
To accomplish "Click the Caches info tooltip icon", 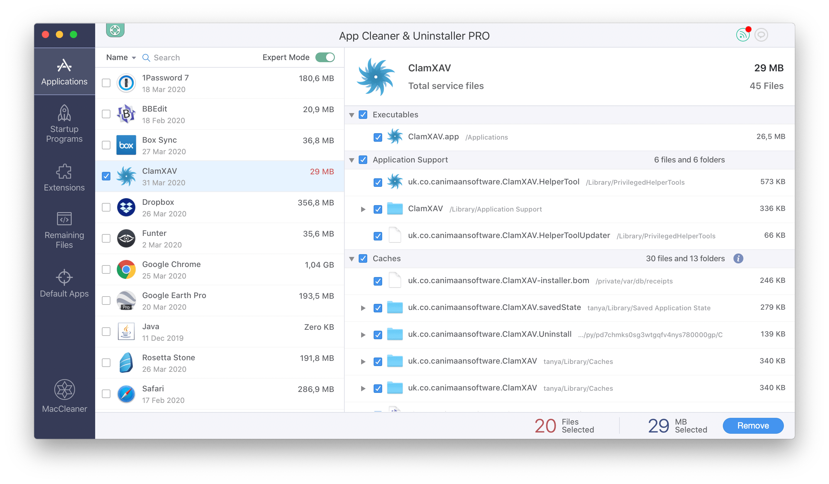I will 740,258.
